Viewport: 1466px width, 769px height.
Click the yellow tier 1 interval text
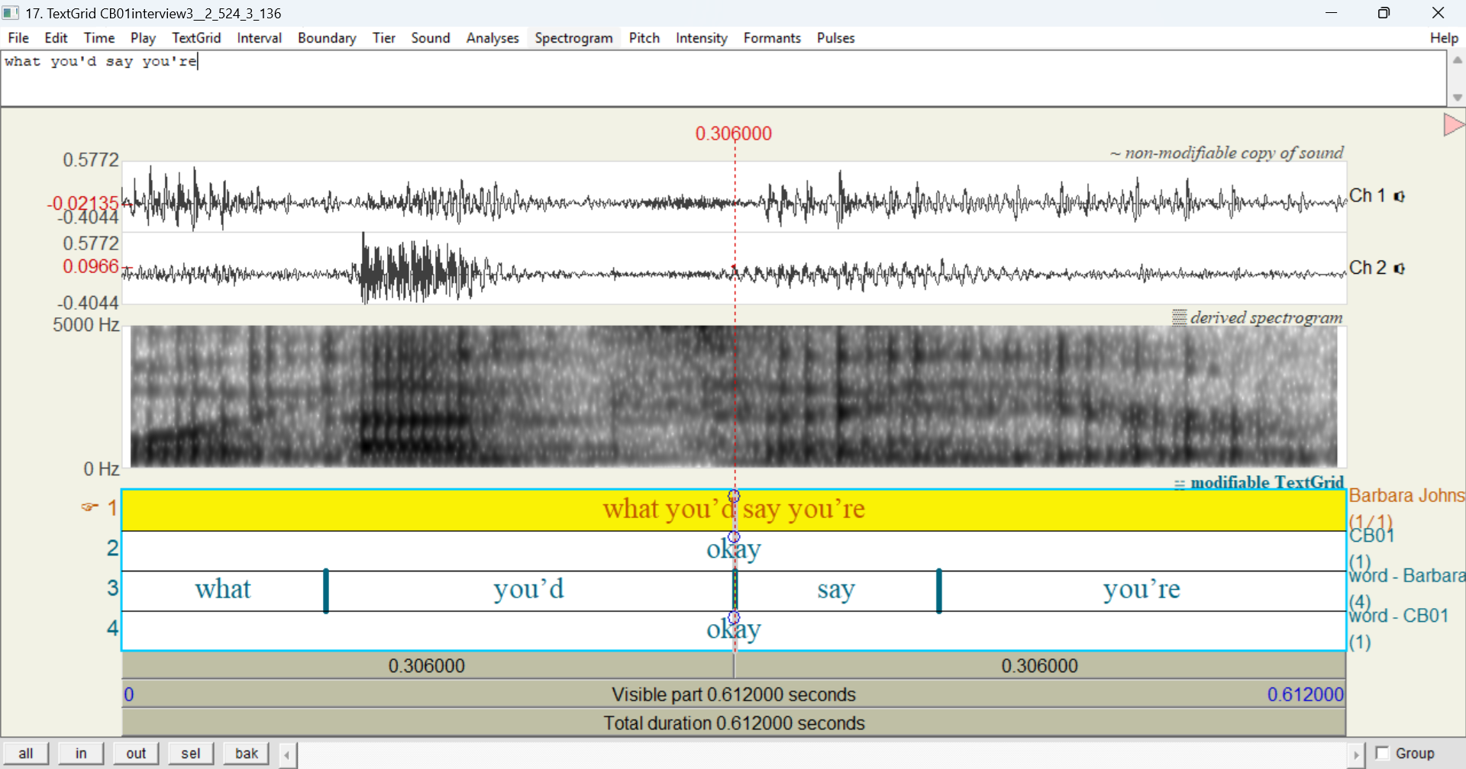pyautogui.click(x=734, y=509)
